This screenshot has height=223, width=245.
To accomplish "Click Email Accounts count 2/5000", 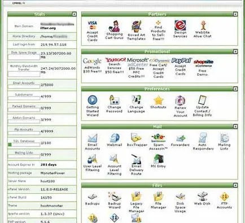I will point(47,85).
